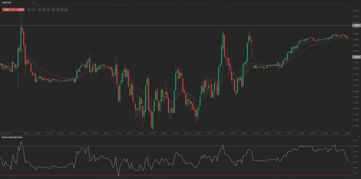This screenshot has width=361, height=179.
Task: Open the indicators list icon
Action: pos(48,10)
